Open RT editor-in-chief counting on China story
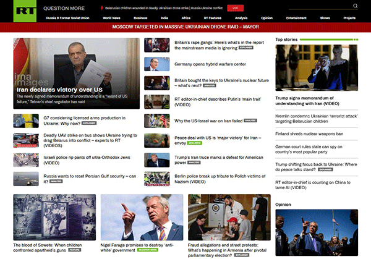The image size is (371, 259). pos(313,185)
